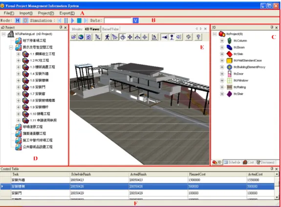Expand the IfcBeam node
The image size is (281, 207).
(222, 47)
